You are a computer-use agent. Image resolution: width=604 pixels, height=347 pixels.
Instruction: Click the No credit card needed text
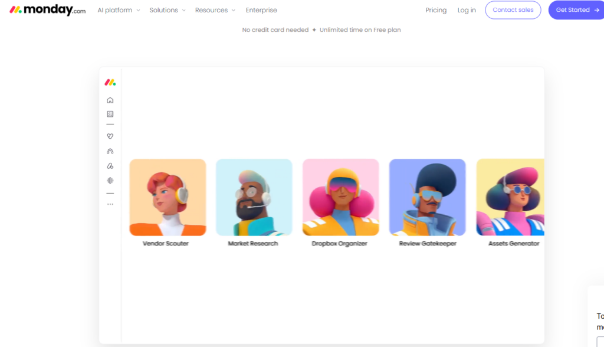(x=275, y=30)
